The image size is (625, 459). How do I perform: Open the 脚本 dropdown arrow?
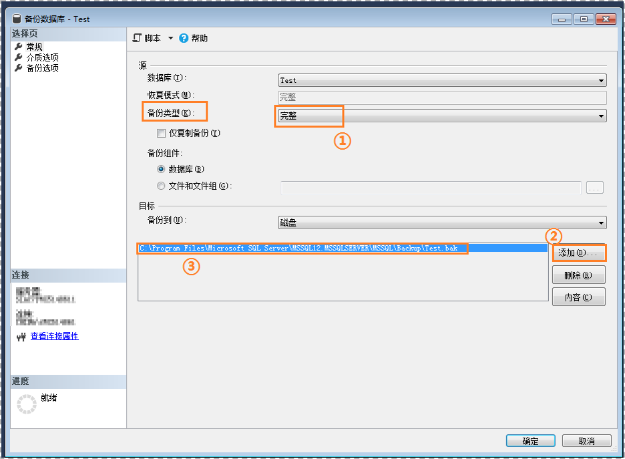tap(170, 38)
